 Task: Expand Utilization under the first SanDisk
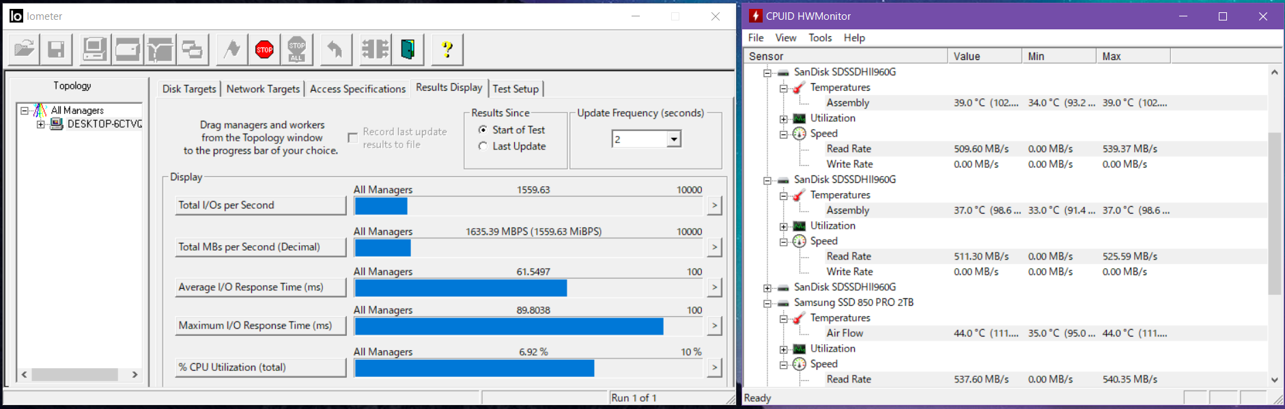pos(784,119)
